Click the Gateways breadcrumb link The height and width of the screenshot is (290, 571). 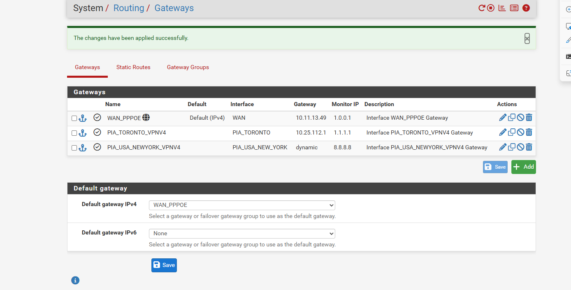(174, 8)
